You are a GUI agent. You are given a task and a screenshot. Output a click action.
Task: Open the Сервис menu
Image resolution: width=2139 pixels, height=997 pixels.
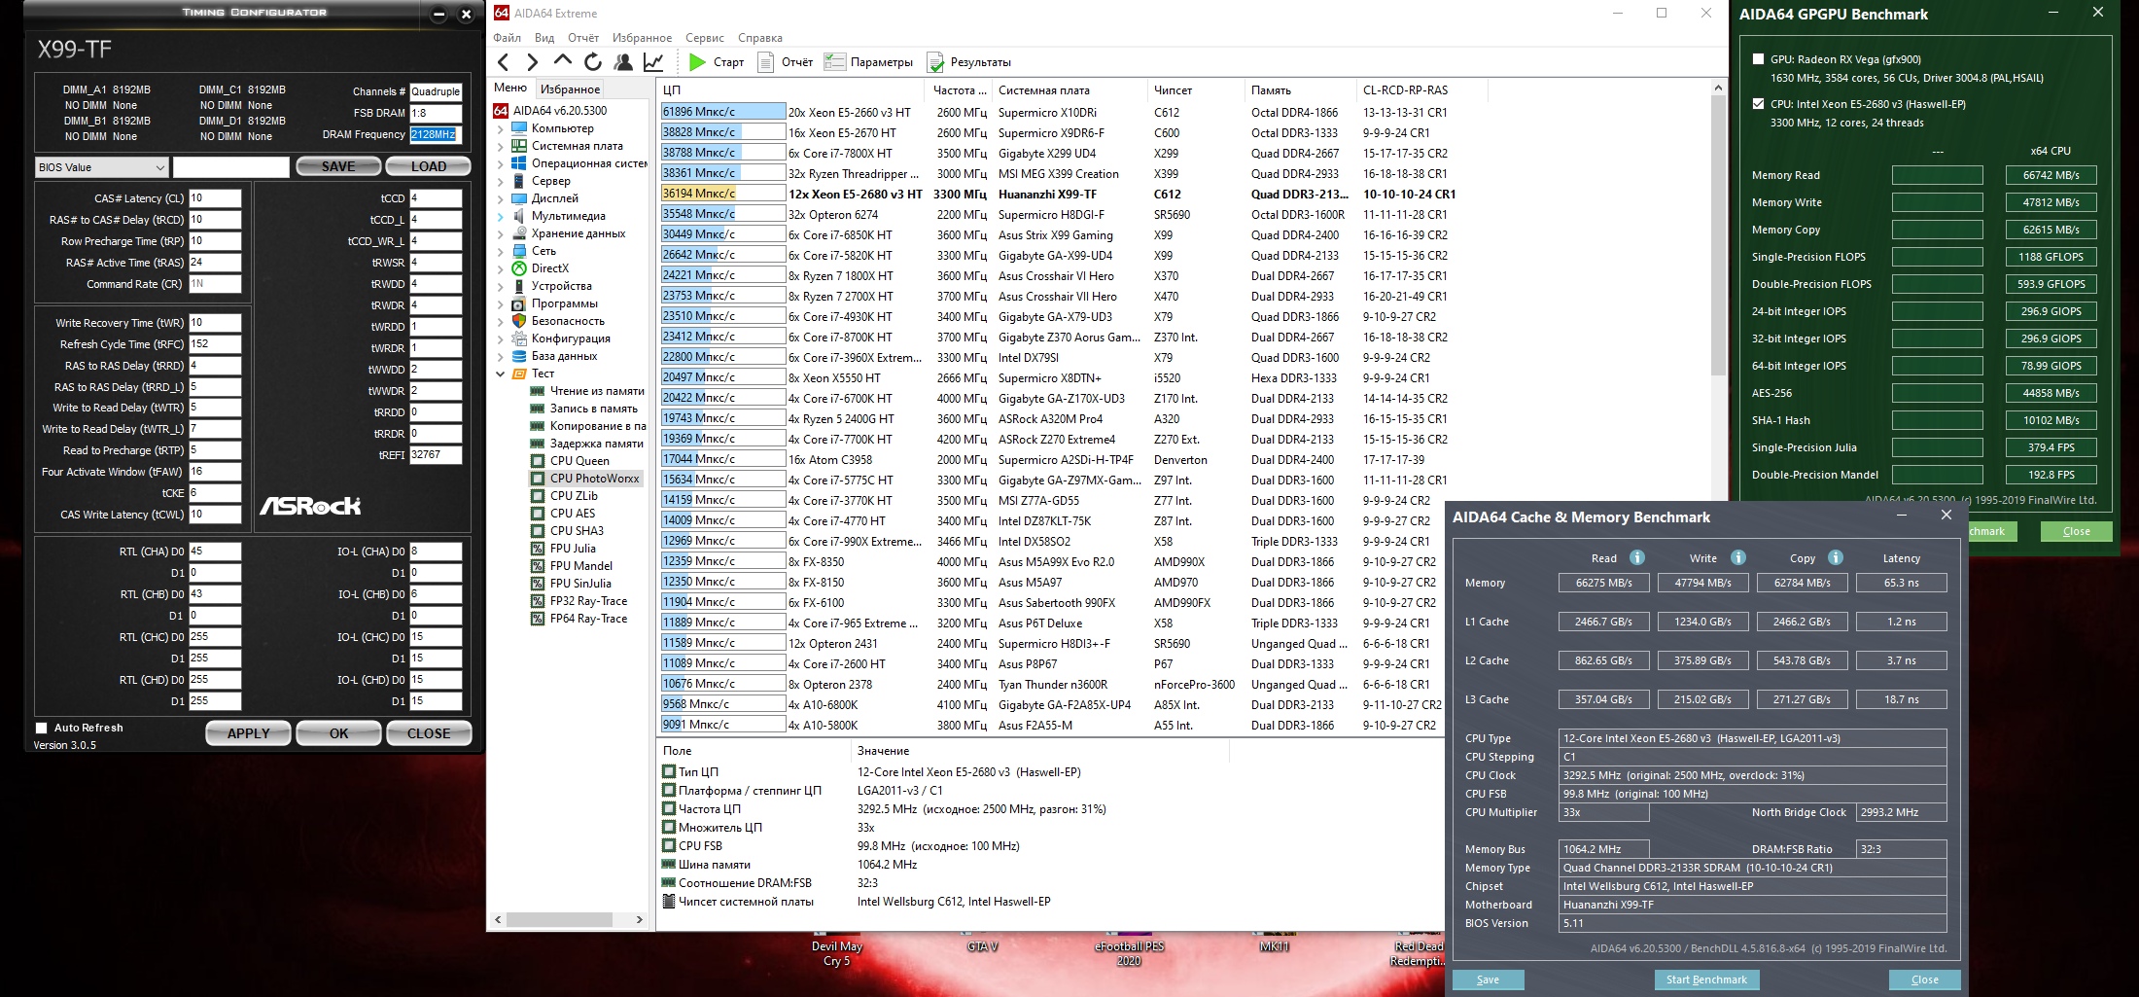click(x=705, y=38)
